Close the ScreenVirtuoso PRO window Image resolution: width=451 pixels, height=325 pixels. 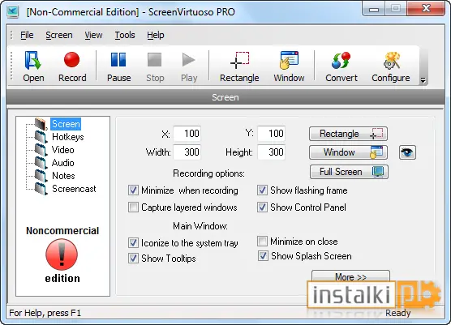pyautogui.click(x=426, y=9)
